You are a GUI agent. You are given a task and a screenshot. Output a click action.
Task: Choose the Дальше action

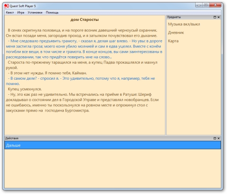(113, 145)
